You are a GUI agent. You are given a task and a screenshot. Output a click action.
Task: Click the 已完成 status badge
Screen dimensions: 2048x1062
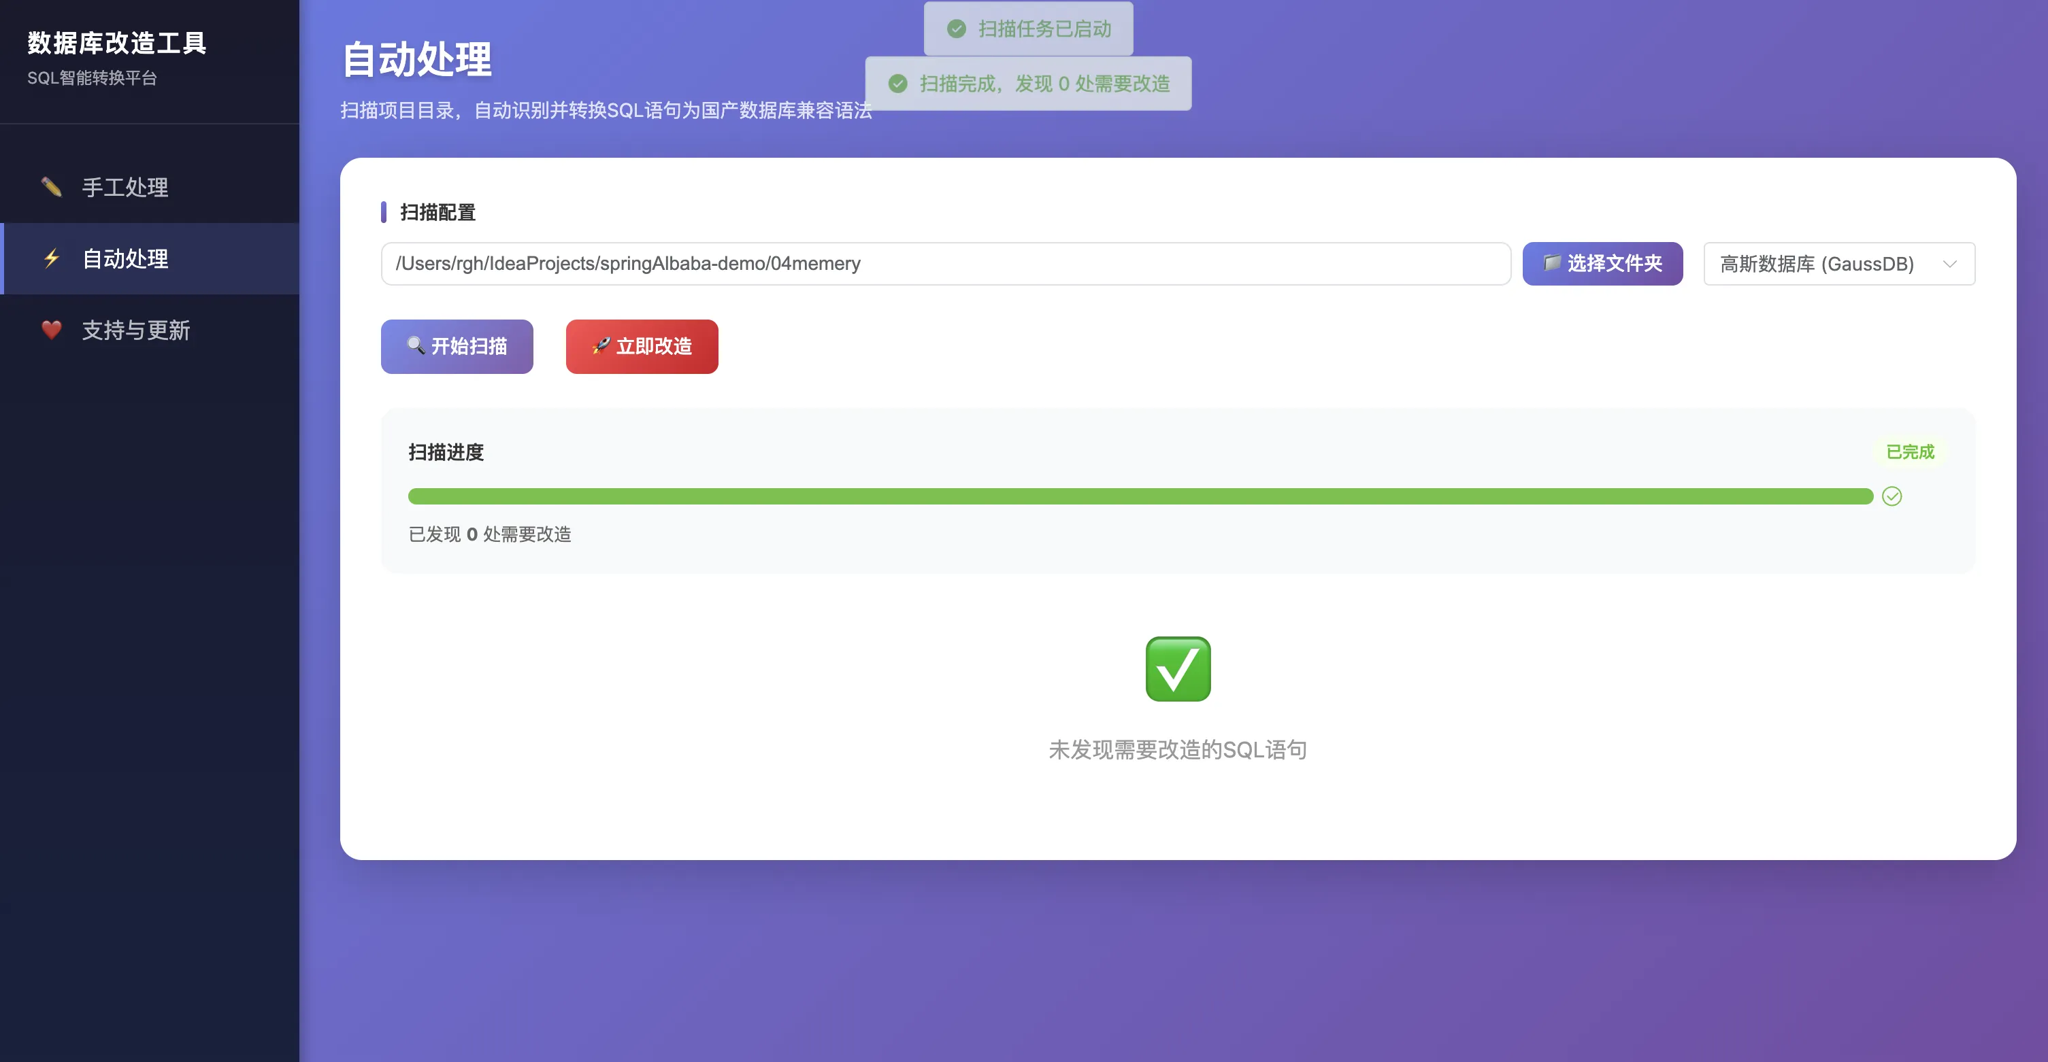(x=1910, y=452)
